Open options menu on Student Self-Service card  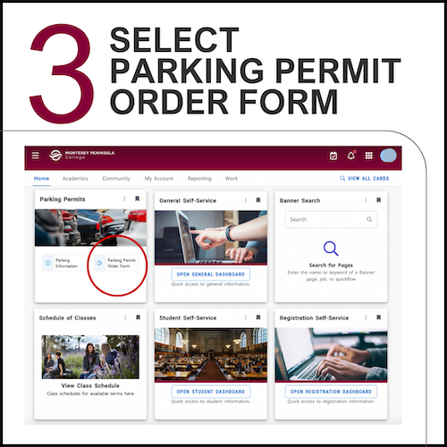click(245, 317)
